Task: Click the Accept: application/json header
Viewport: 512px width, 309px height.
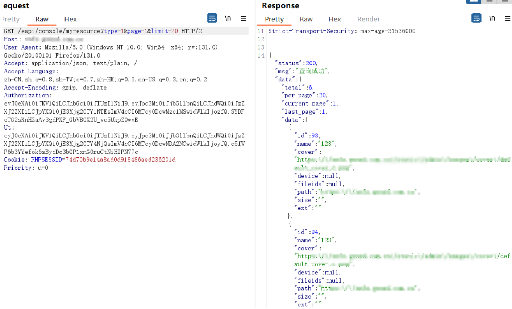Action: [x=71, y=63]
